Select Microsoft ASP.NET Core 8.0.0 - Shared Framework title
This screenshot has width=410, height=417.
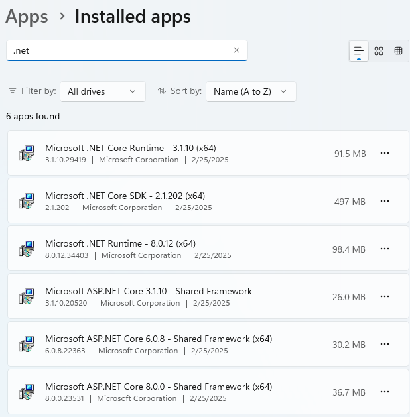tap(159, 387)
